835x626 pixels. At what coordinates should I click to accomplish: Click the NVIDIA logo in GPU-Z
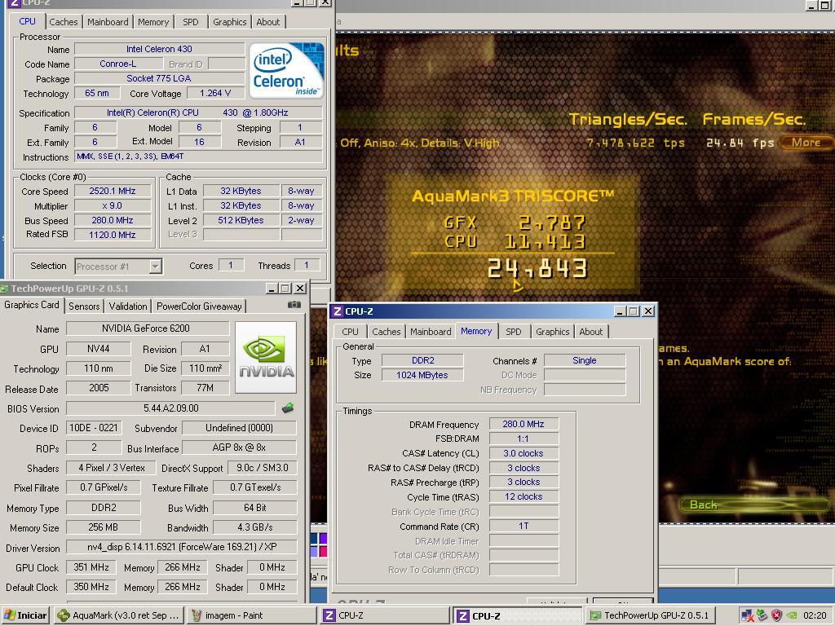[x=266, y=358]
